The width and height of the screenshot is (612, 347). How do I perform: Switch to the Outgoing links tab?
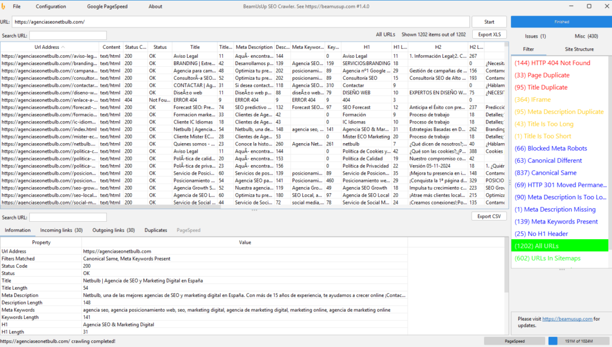(113, 230)
